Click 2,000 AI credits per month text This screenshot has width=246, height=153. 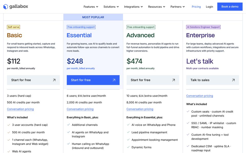(x=84, y=103)
